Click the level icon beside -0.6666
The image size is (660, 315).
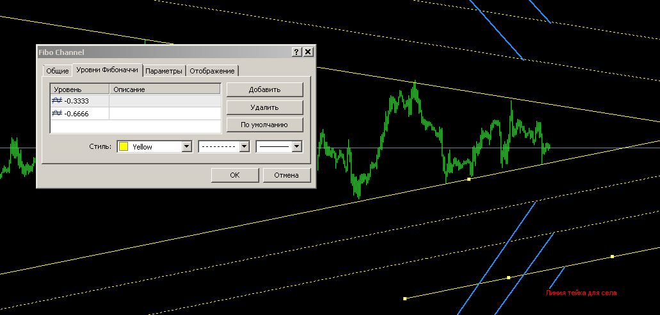click(x=57, y=113)
